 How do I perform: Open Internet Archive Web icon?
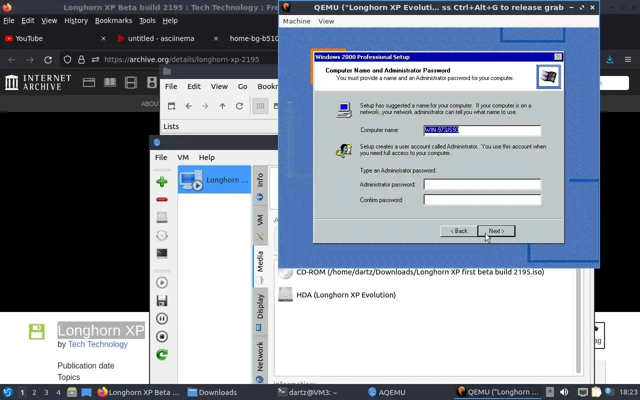point(89,82)
